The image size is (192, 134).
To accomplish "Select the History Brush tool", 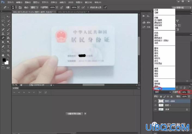I will (8, 34).
